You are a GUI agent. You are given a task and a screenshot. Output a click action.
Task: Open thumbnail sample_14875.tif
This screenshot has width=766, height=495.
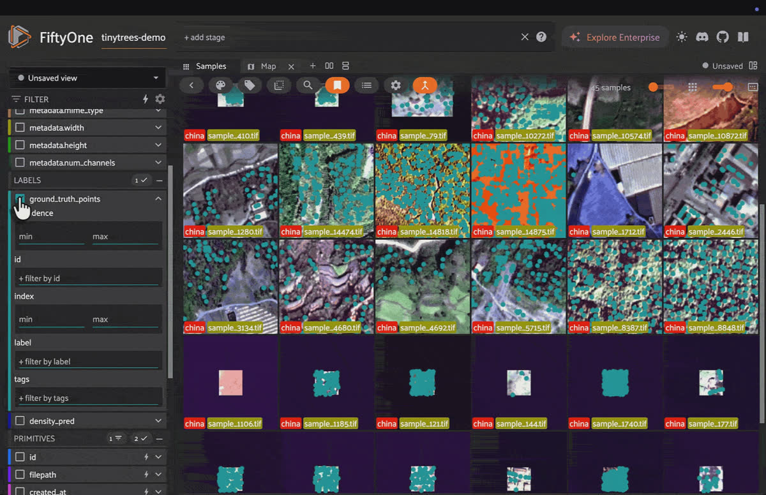pyautogui.click(x=518, y=190)
